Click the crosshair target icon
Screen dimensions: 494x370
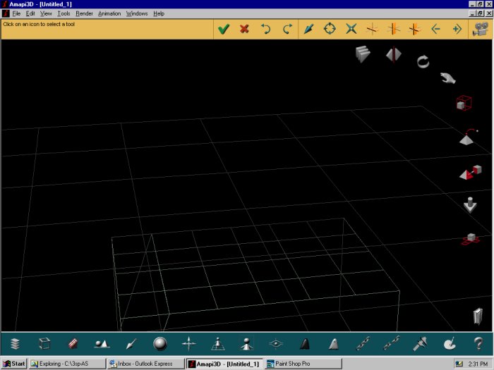[x=330, y=29]
